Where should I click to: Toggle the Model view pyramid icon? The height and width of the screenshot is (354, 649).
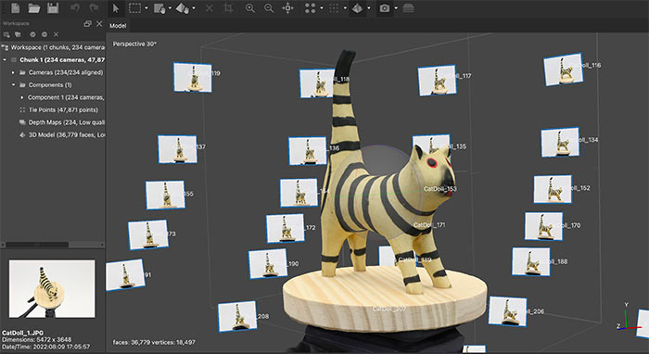point(358,8)
